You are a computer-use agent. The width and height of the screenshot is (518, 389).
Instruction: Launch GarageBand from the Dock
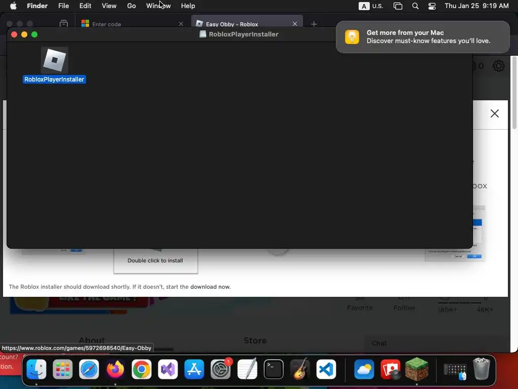[300, 369]
